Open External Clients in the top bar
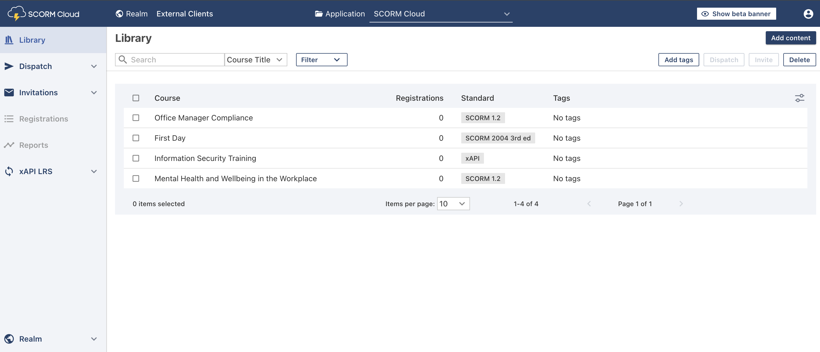This screenshot has height=352, width=820. point(185,14)
